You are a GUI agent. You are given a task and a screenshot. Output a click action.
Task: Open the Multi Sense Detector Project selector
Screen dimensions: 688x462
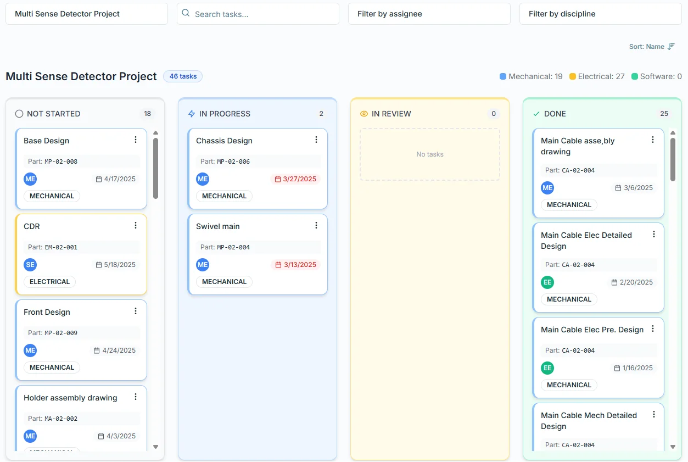point(87,14)
